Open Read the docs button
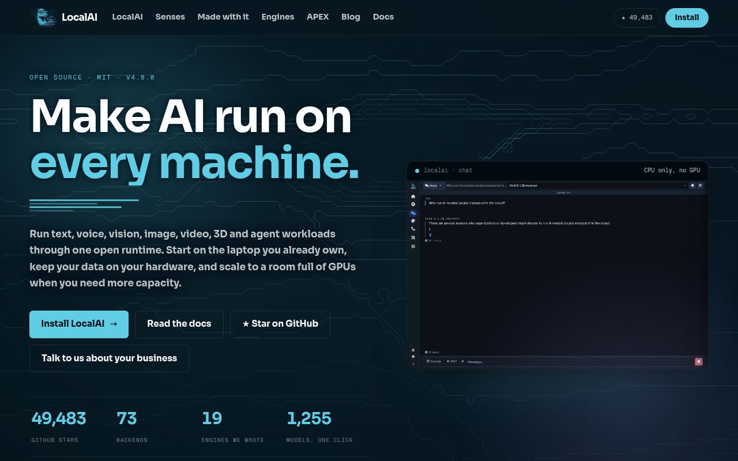The width and height of the screenshot is (738, 461). point(179,324)
